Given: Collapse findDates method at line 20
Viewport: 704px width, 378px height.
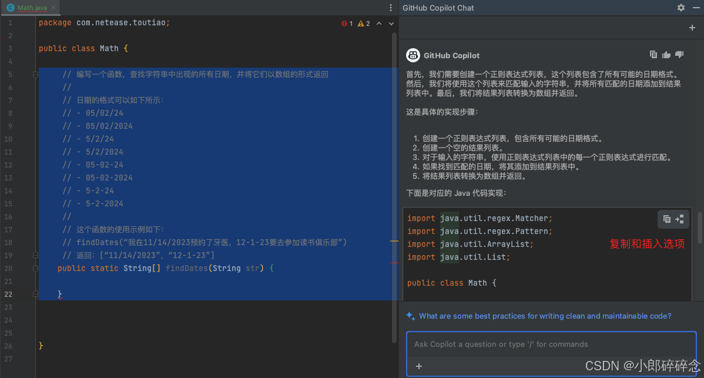Looking at the screenshot, I should coord(35,269).
